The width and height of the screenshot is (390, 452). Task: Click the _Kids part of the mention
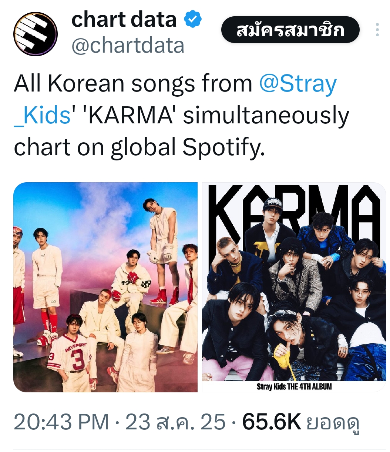[x=42, y=116]
